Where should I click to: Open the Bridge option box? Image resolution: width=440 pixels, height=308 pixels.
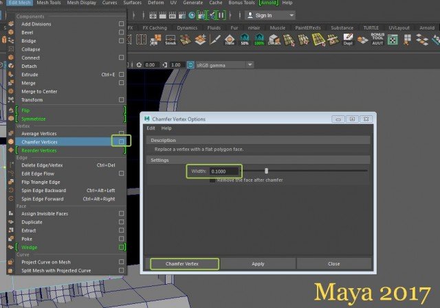[121, 40]
